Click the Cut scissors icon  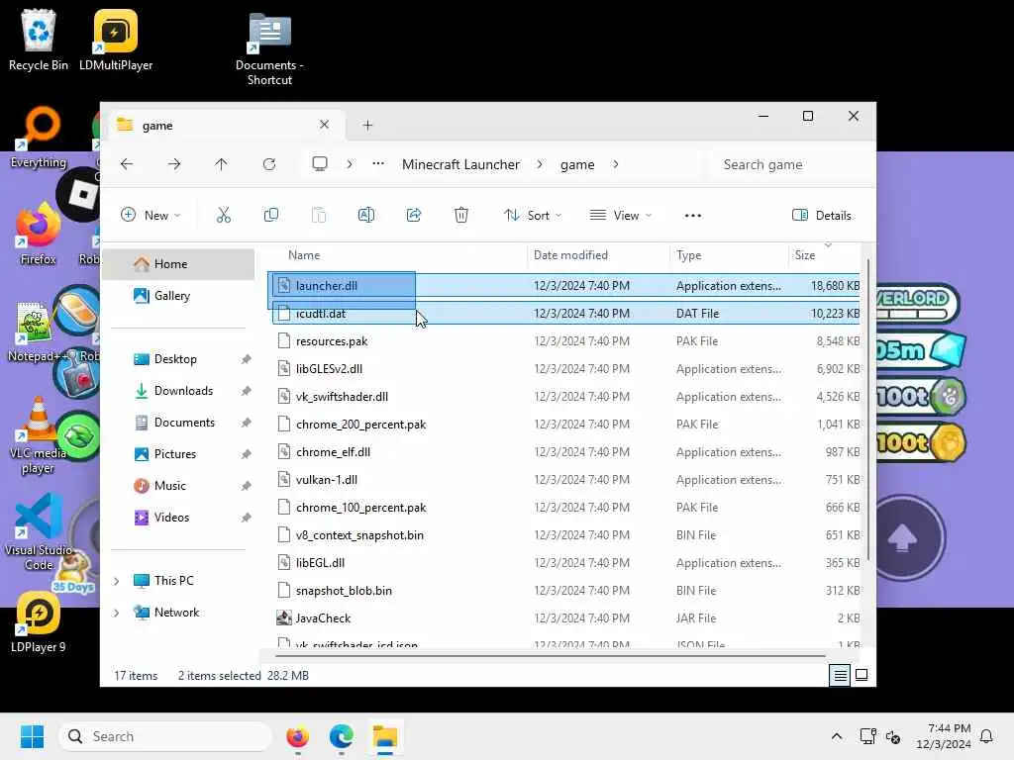click(x=223, y=215)
